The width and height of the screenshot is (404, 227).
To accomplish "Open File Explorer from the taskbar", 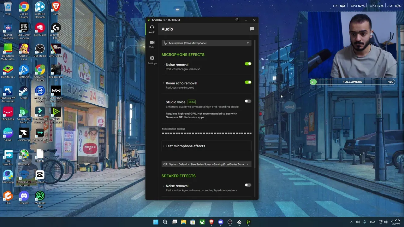I will point(184,222).
